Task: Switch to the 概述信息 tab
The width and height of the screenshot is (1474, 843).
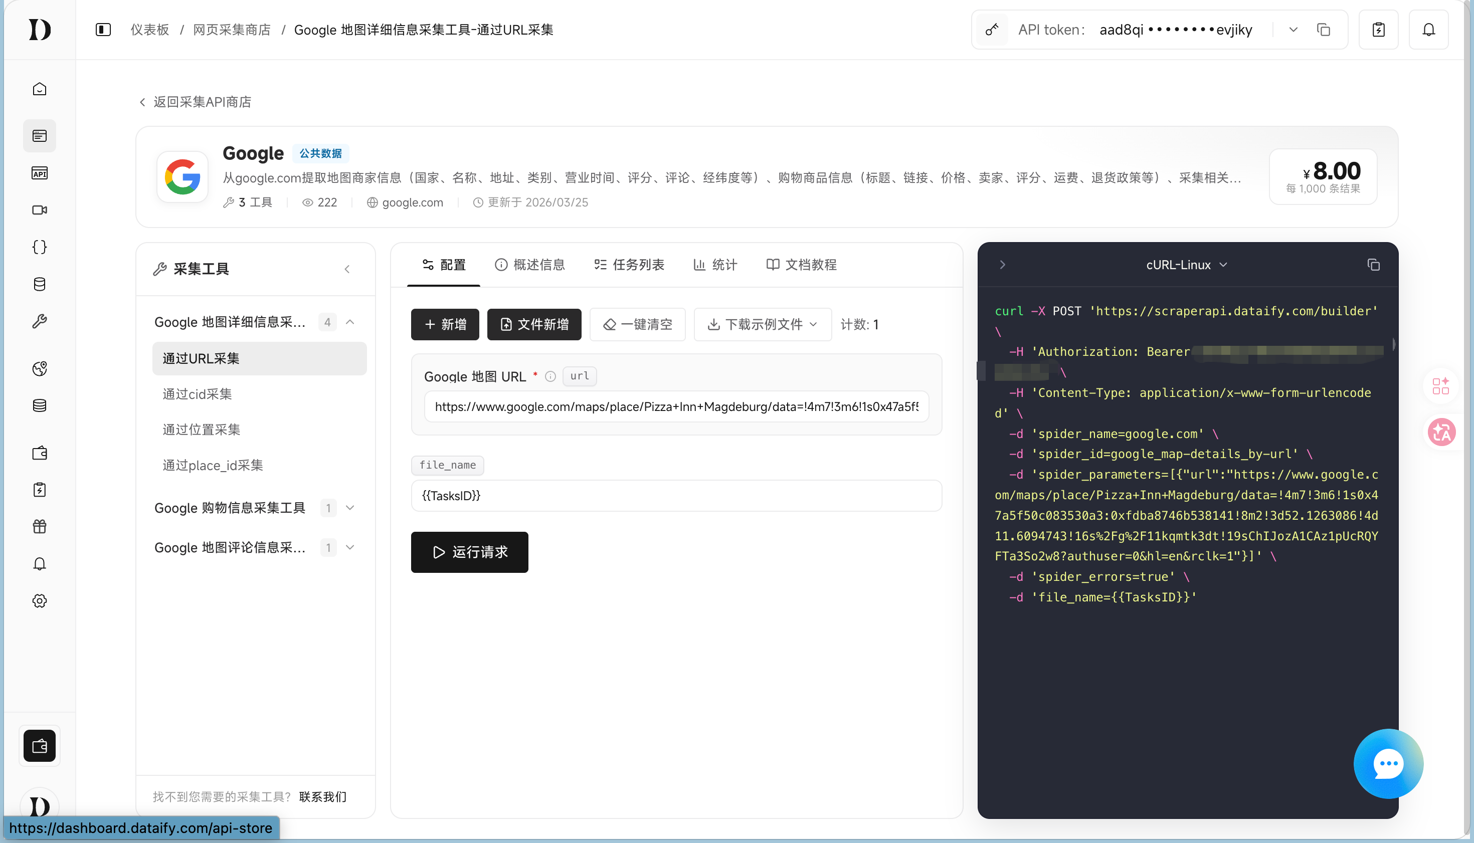Action: [x=530, y=265]
